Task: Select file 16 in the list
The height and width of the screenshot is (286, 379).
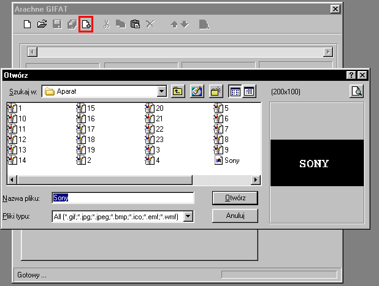Action: [x=86, y=118]
